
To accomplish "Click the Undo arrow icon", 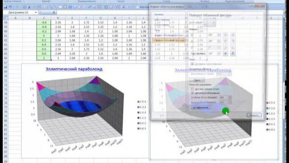I will point(10,7).
